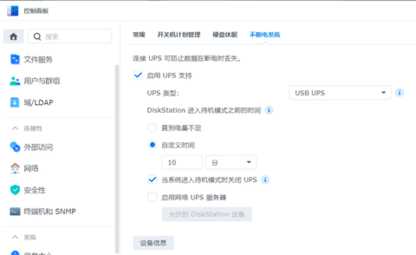
Task: Click the 用户与群组 sidebar label
Action: pos(42,81)
